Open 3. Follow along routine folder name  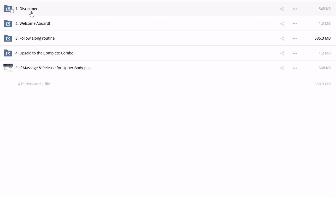(35, 38)
